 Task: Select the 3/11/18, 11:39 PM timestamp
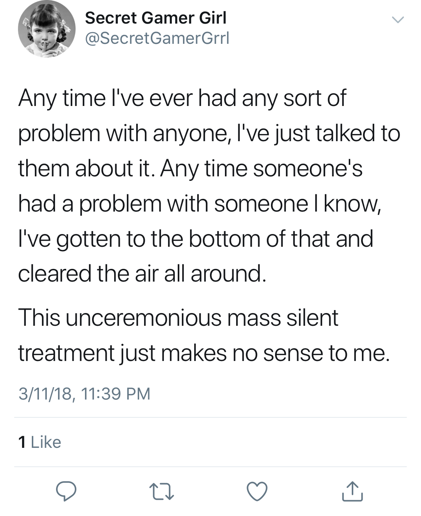coord(84,394)
